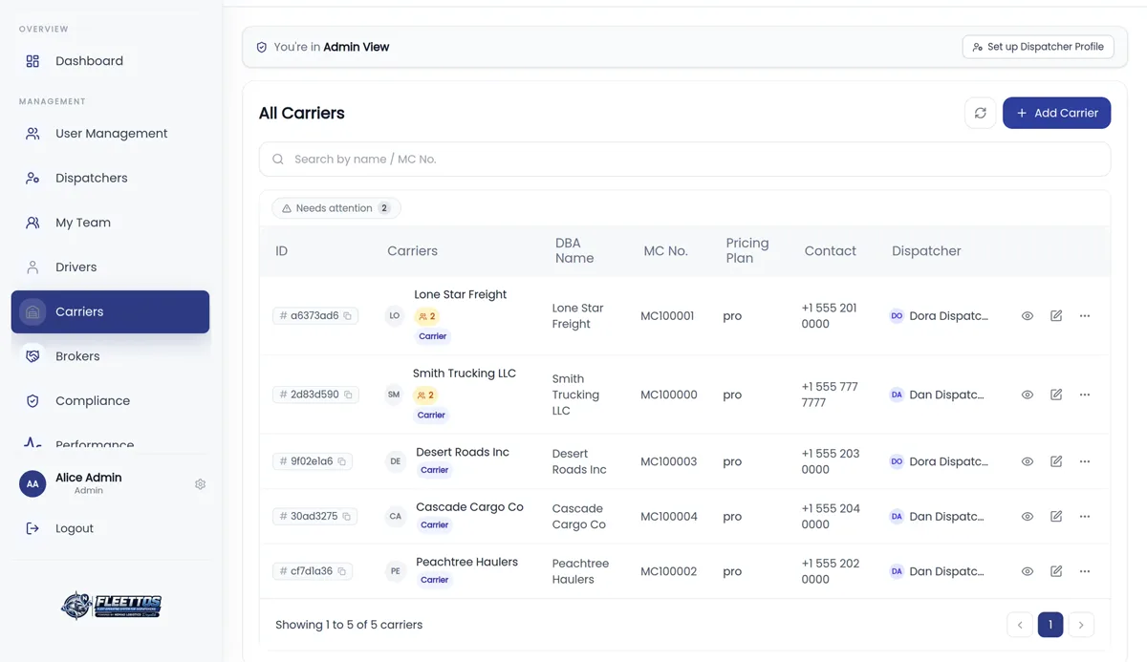
Task: Click the AA user avatar
Action: pyautogui.click(x=32, y=483)
